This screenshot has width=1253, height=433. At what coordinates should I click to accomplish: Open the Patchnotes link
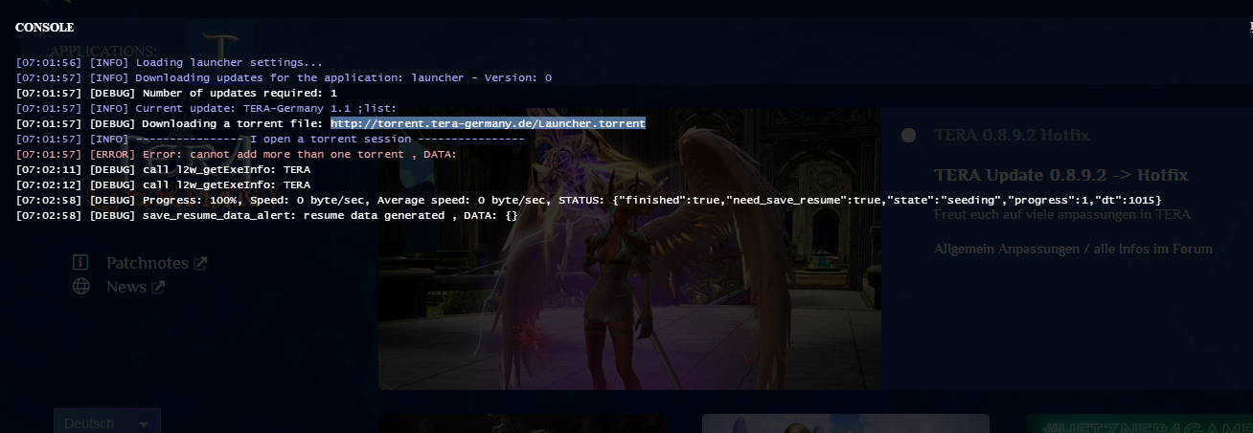click(147, 263)
